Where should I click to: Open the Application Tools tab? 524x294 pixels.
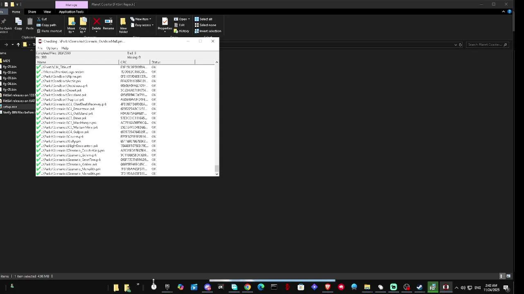(71, 12)
